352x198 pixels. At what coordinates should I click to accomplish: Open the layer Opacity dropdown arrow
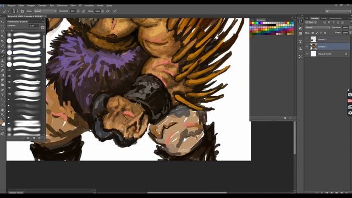350,28
